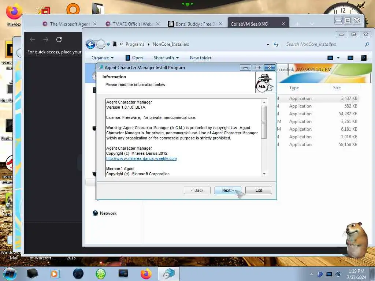Click Open in the Explorer toolbar

134,58
